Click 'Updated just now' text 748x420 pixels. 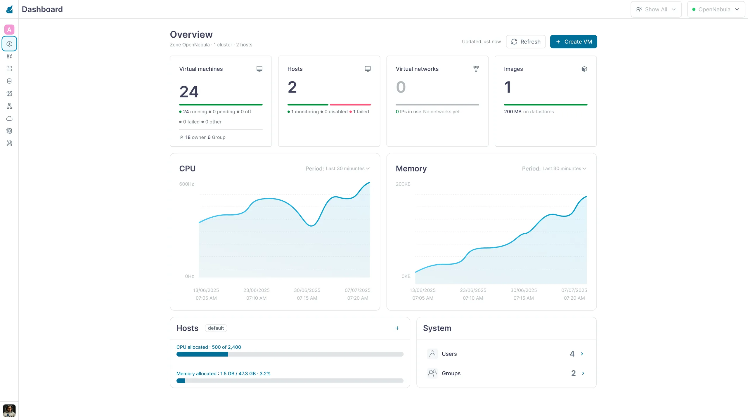[481, 41]
